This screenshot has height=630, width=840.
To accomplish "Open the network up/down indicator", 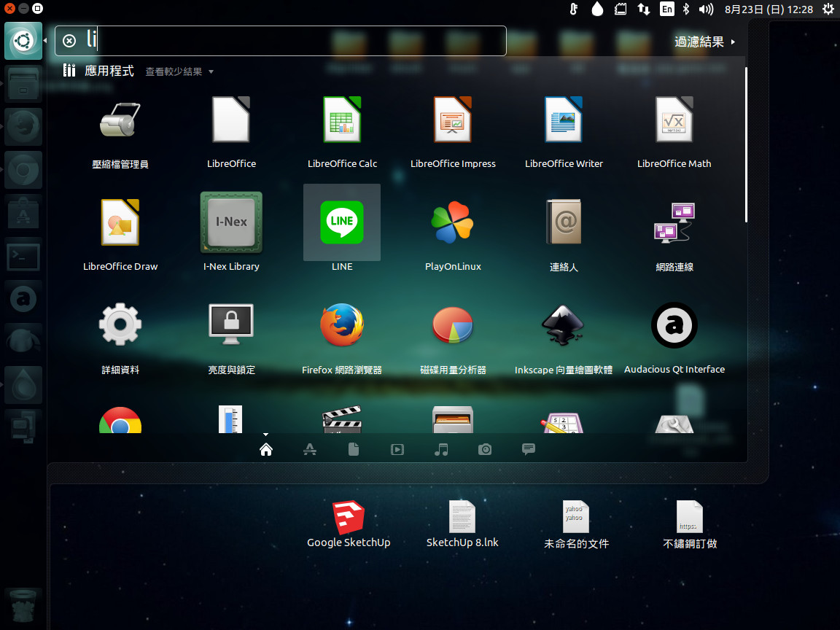I will click(x=643, y=9).
